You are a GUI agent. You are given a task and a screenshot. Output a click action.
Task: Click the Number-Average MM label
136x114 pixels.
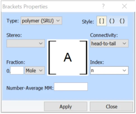[30, 88]
